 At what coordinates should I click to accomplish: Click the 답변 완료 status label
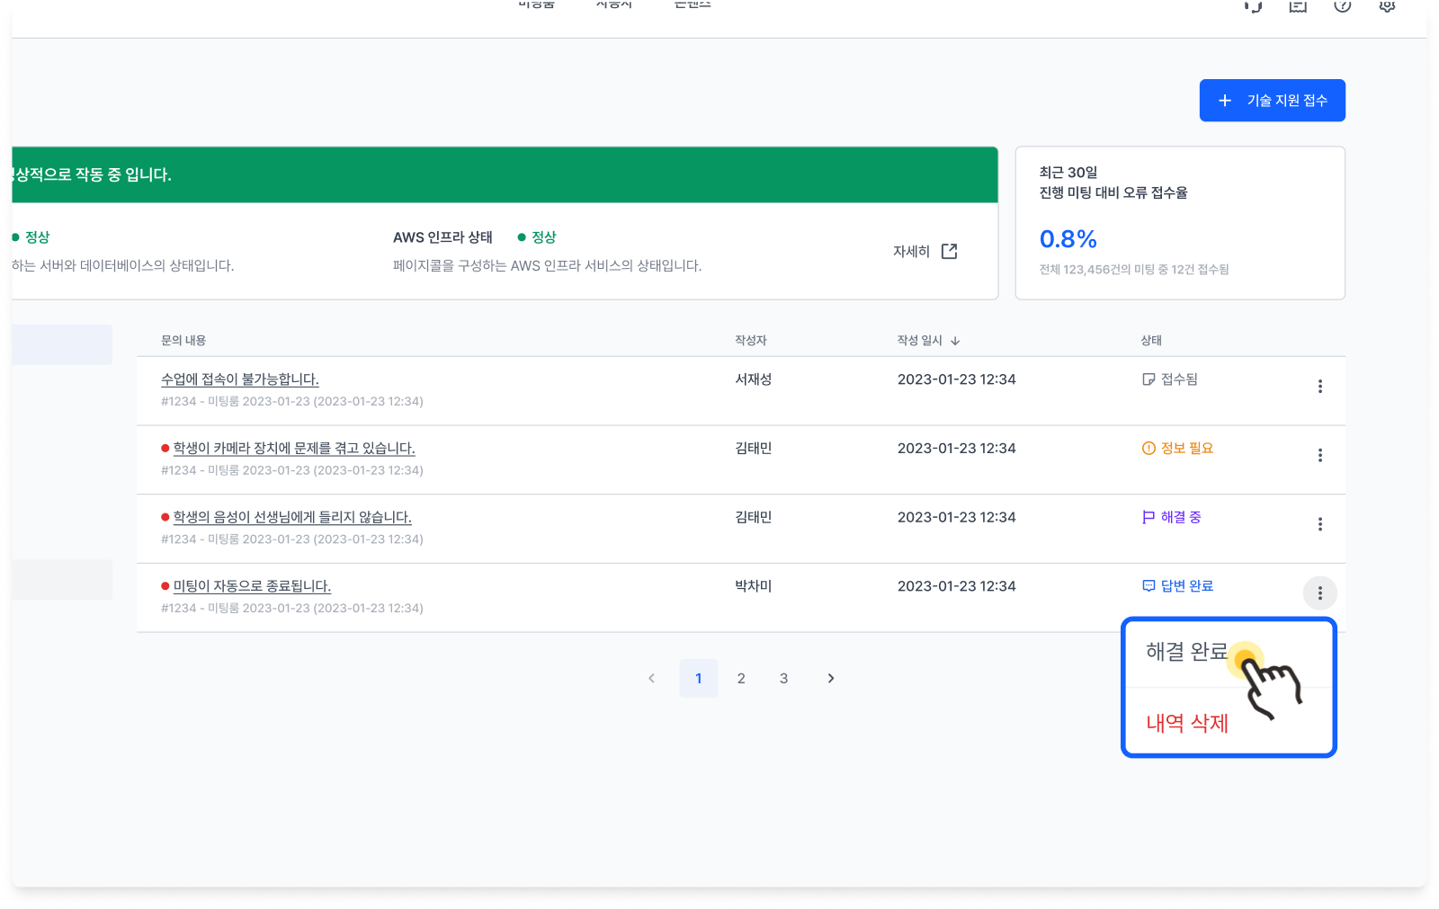tap(1187, 586)
